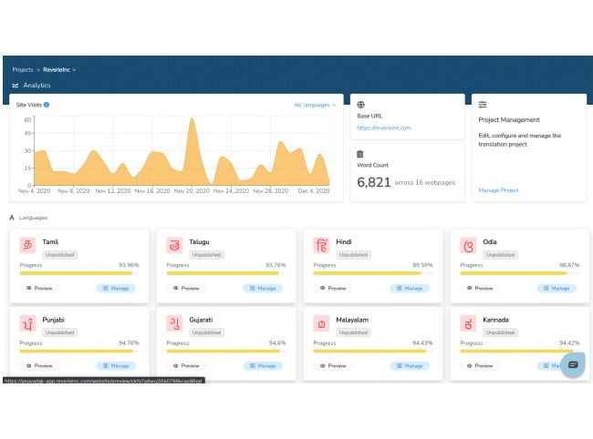Preview the Kannada translation

click(x=480, y=366)
